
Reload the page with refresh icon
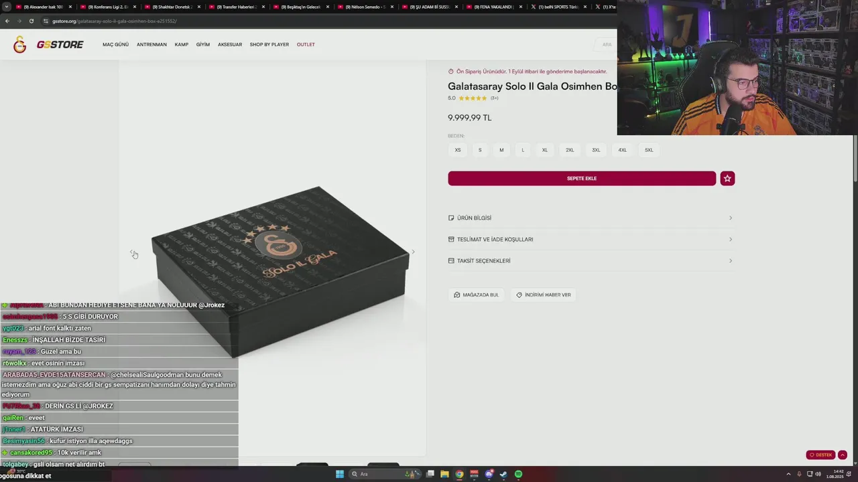click(x=31, y=21)
